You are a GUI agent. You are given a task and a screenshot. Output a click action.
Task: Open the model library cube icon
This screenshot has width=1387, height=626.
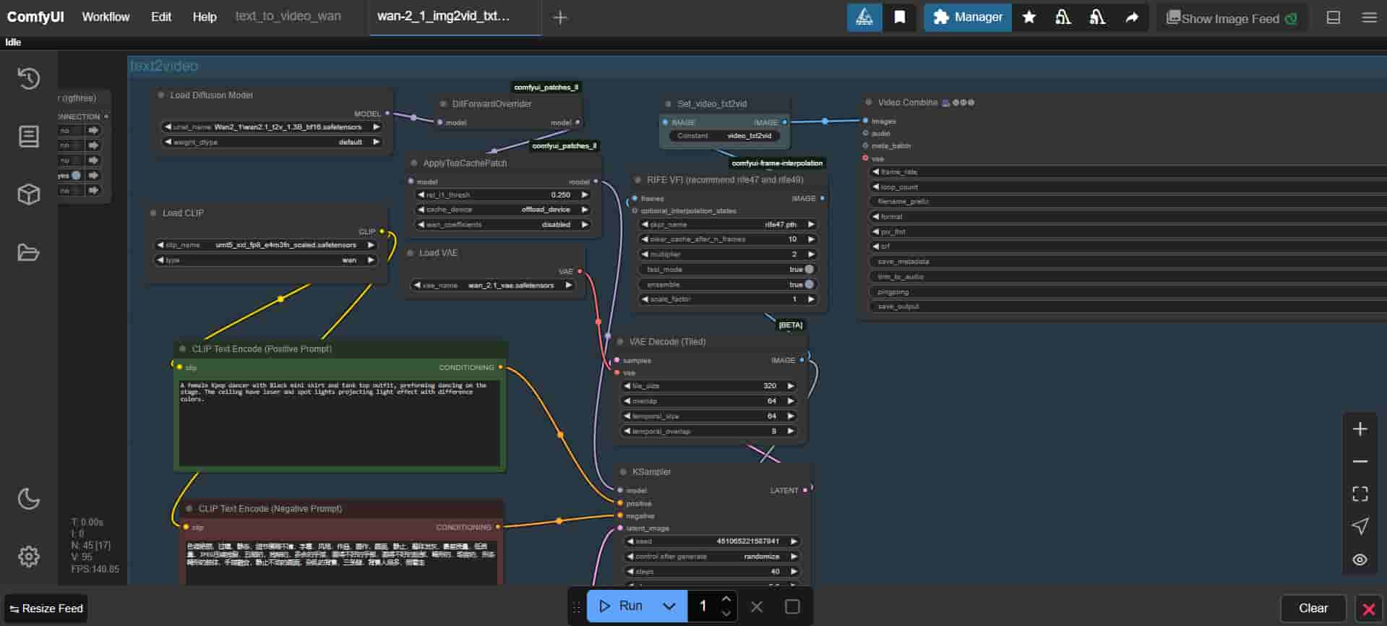click(x=29, y=194)
